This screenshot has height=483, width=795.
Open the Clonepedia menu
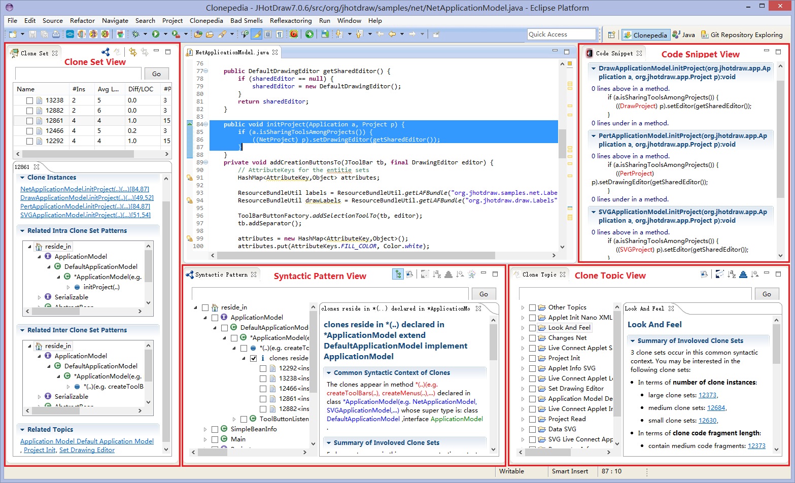point(206,20)
